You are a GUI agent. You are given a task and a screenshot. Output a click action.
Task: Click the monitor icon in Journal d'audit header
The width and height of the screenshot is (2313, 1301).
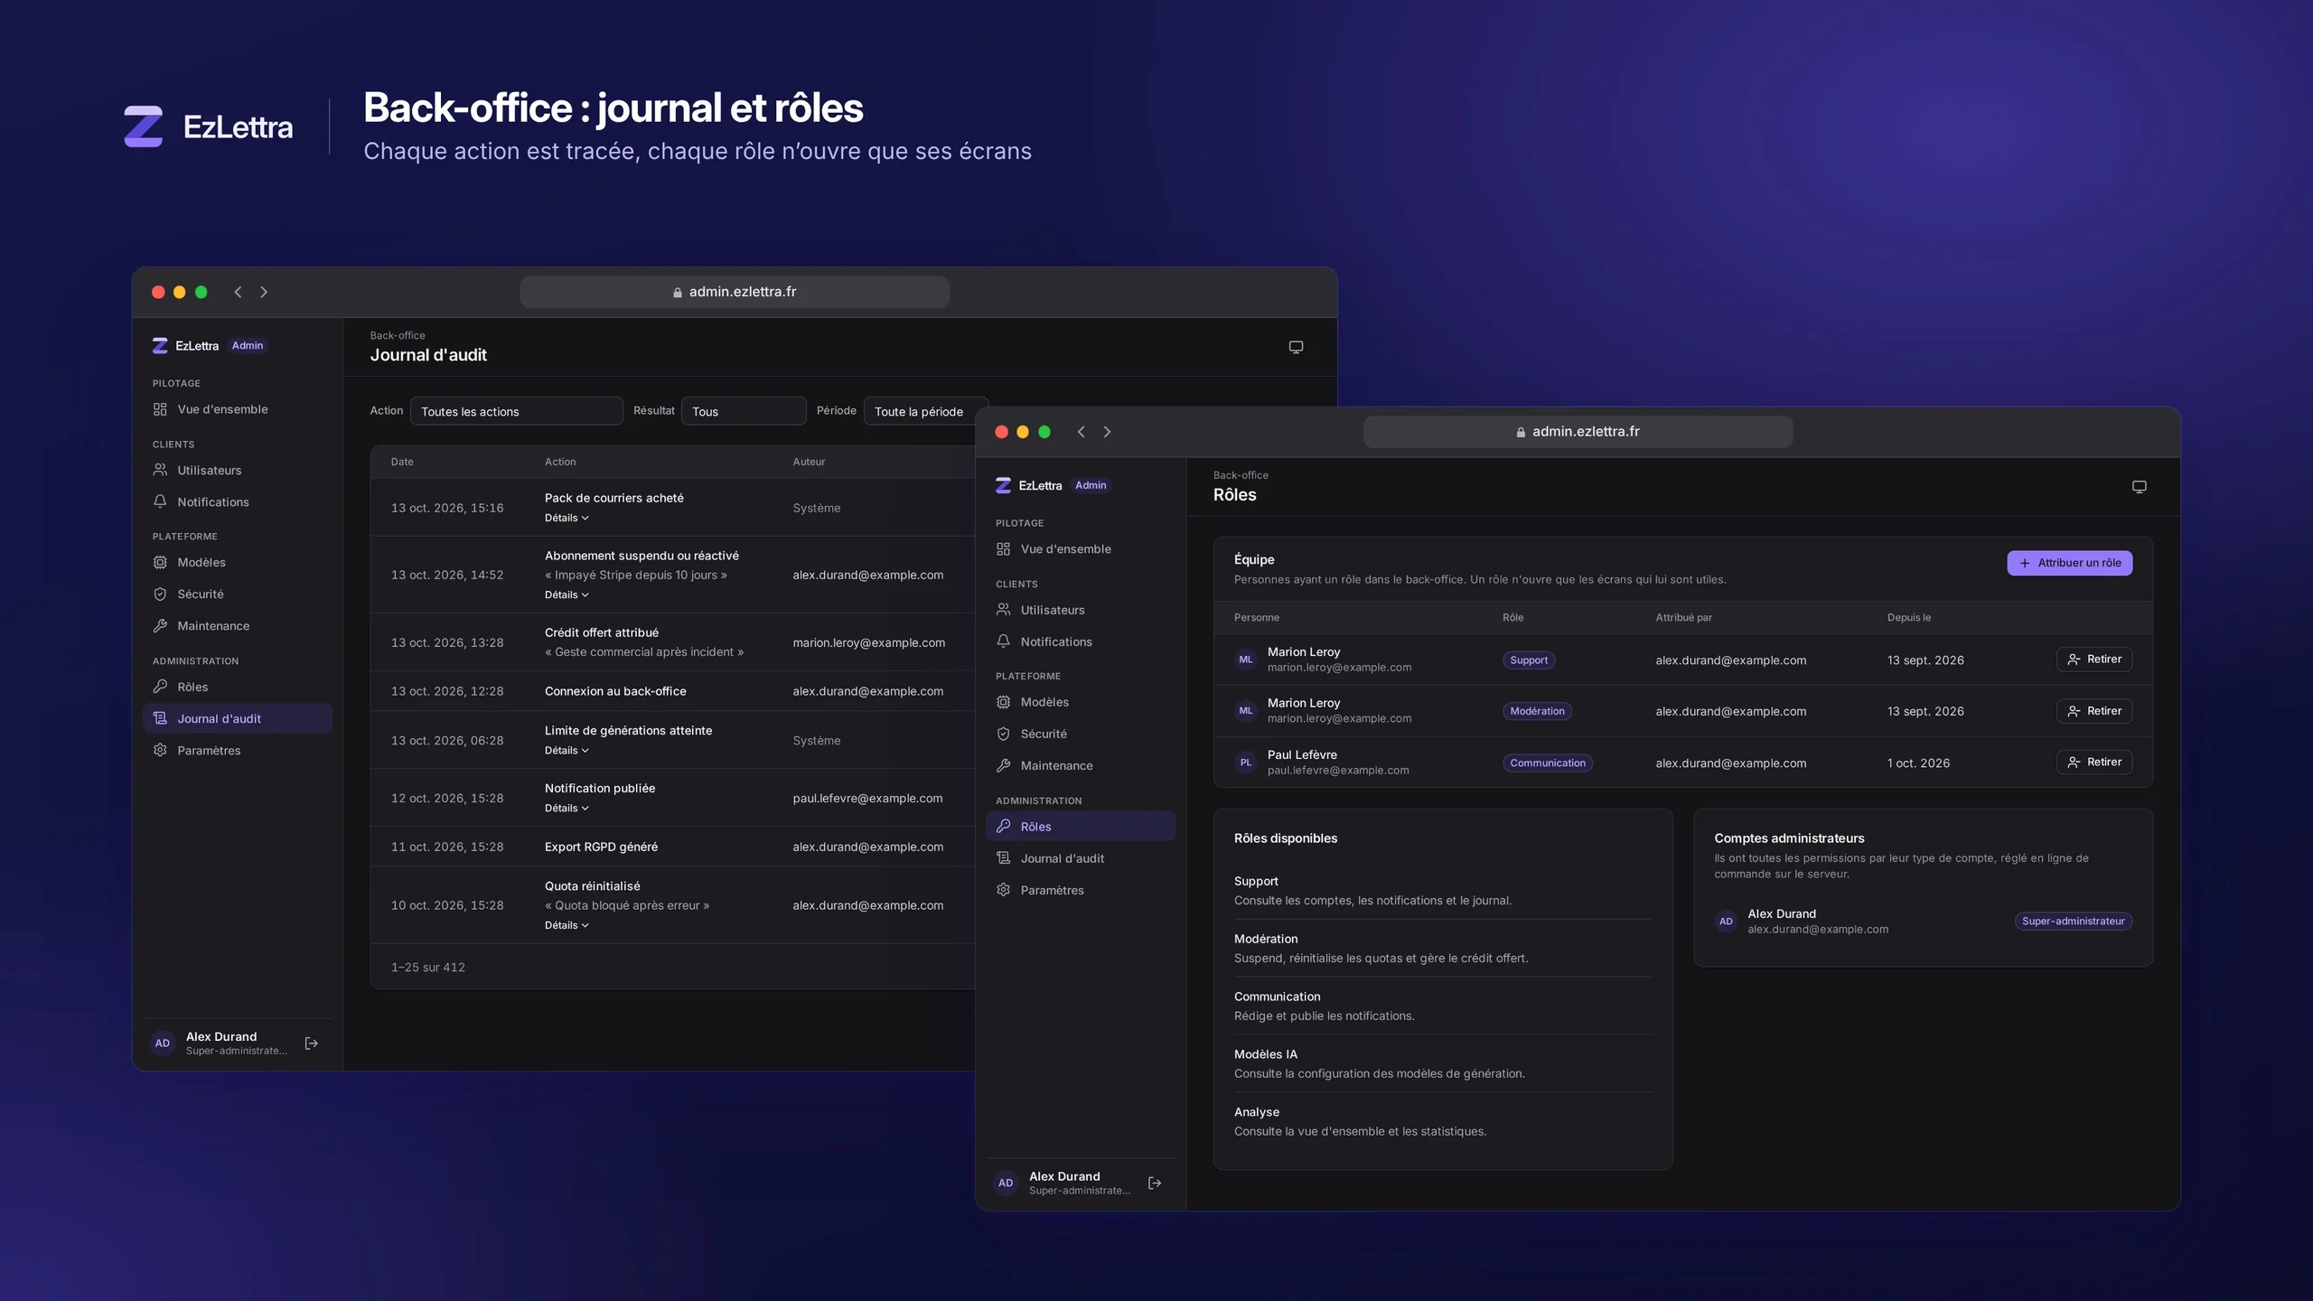1296,347
